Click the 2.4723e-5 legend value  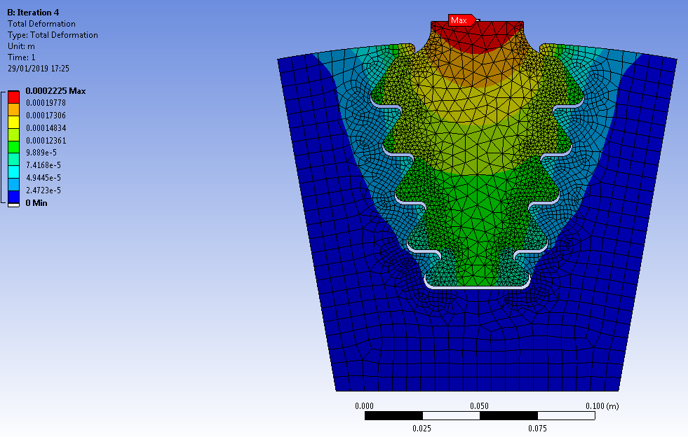[x=43, y=190]
